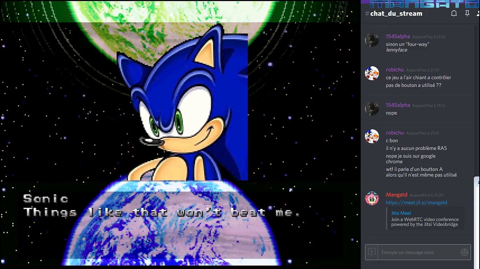Click the Jitsi embed description text
This screenshot has height=269, width=480.
coord(425,222)
